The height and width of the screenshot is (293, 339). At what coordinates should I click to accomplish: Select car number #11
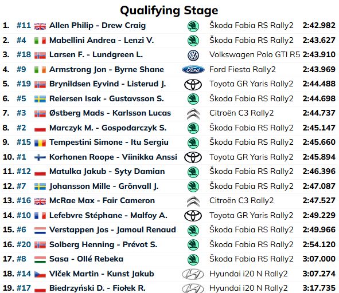pyautogui.click(x=24, y=25)
